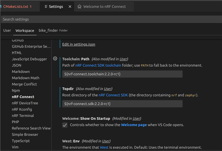Select nRF Connect in the settings tree

(x=23, y=97)
